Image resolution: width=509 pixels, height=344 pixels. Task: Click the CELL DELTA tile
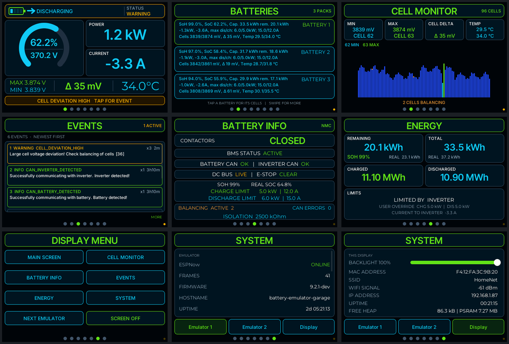click(x=445, y=30)
